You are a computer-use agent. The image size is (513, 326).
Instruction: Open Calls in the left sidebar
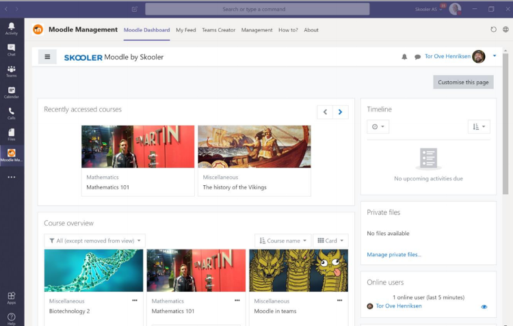point(12,113)
